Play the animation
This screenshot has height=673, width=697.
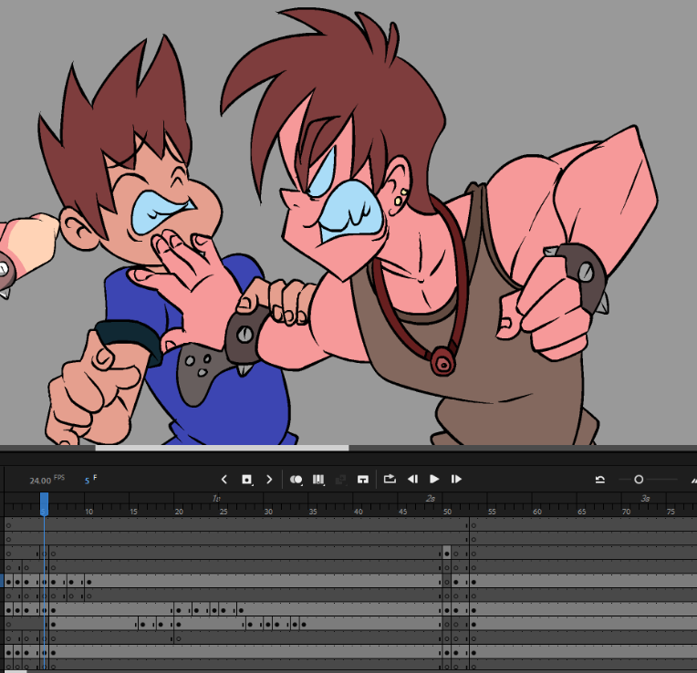[x=434, y=479]
